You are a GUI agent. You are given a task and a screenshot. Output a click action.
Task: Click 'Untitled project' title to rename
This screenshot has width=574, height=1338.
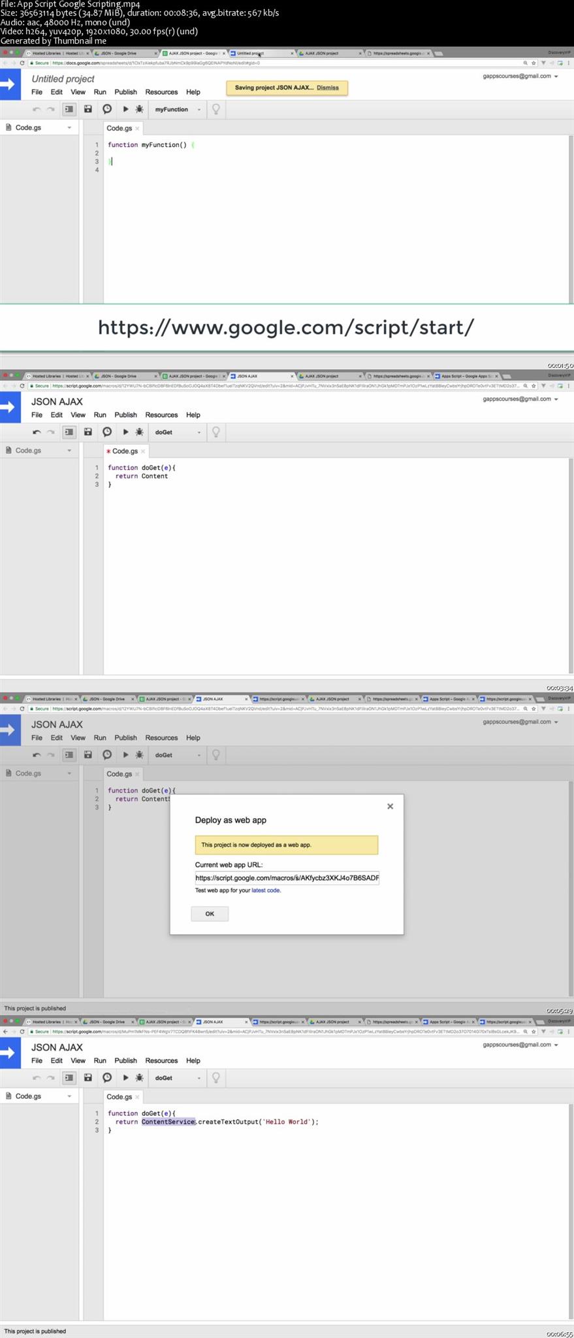pos(63,79)
